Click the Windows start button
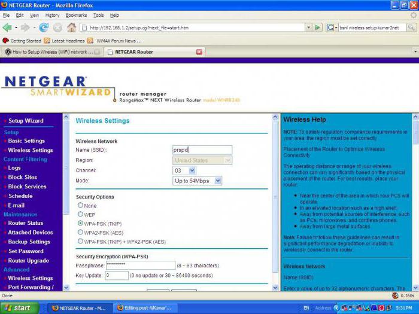This screenshot has width=419, height=314. coord(20,308)
